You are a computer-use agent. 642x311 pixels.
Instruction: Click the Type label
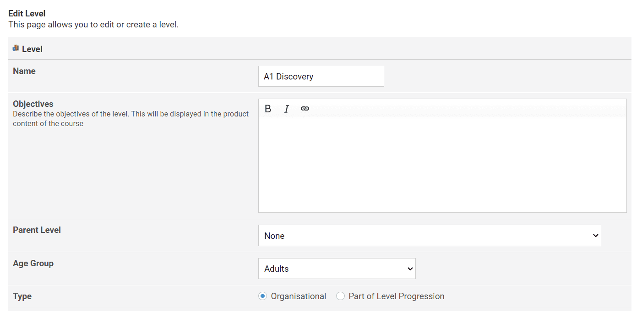click(x=22, y=296)
